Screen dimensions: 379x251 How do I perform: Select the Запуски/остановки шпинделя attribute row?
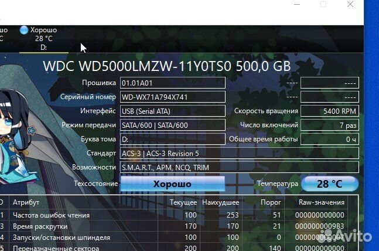click(x=174, y=237)
